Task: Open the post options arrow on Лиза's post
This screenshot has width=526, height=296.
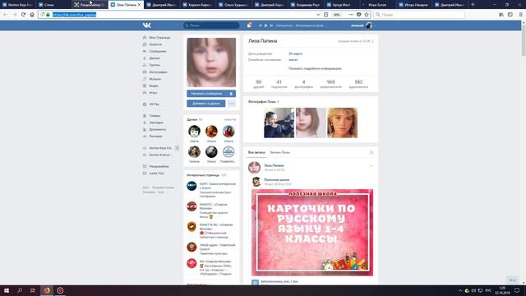Action: coord(371,166)
